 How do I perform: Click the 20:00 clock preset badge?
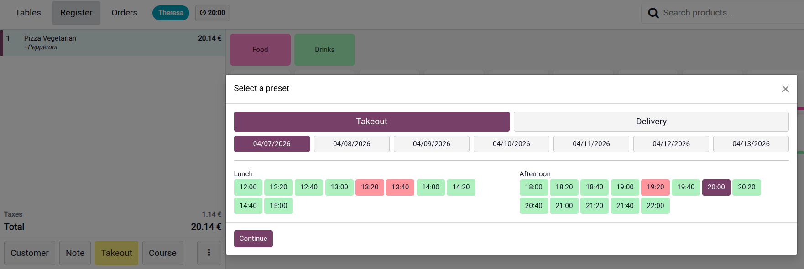[x=212, y=13]
